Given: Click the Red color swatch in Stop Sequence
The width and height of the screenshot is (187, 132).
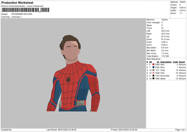Looking at the screenshot, I should 153,64.
